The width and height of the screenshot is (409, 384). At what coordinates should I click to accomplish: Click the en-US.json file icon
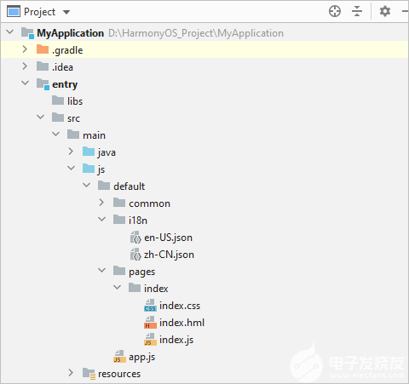click(x=135, y=238)
